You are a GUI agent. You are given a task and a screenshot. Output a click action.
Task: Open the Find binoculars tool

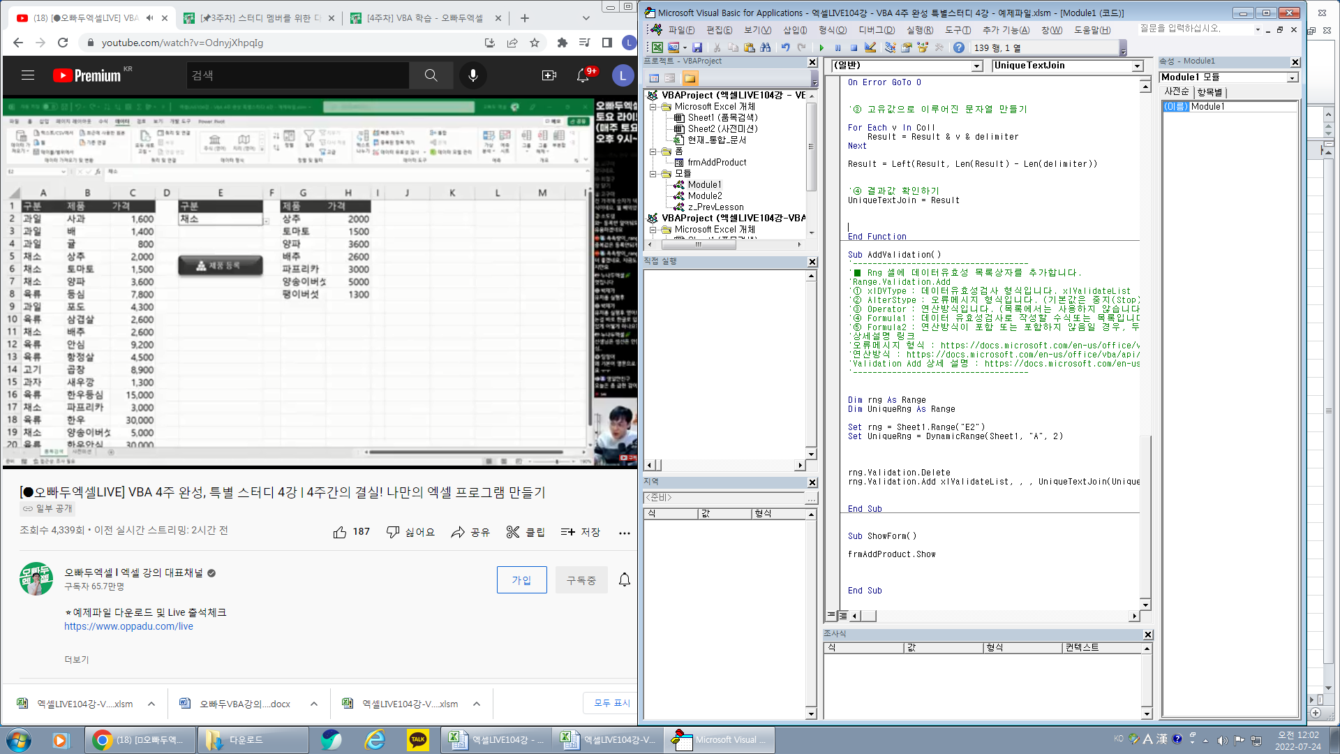point(766,47)
